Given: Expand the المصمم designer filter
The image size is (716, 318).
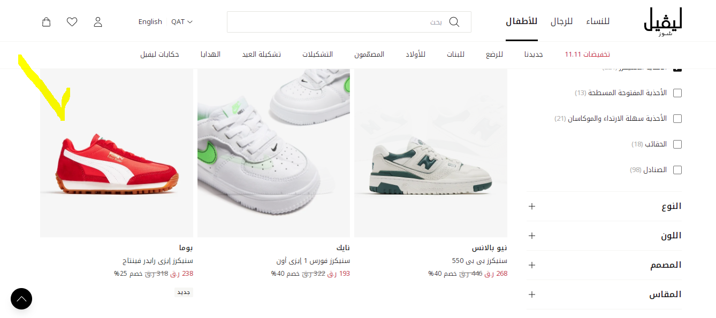Looking at the screenshot, I should click(x=604, y=265).
